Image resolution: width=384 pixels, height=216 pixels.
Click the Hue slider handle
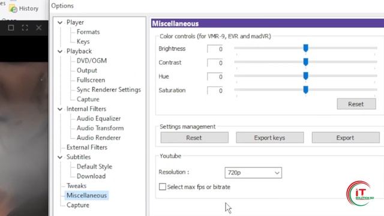[305, 76]
